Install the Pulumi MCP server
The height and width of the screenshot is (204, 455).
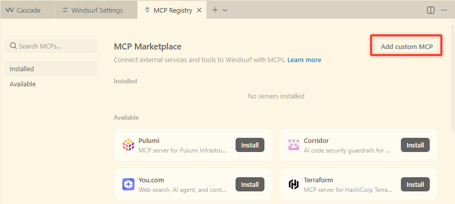250,145
